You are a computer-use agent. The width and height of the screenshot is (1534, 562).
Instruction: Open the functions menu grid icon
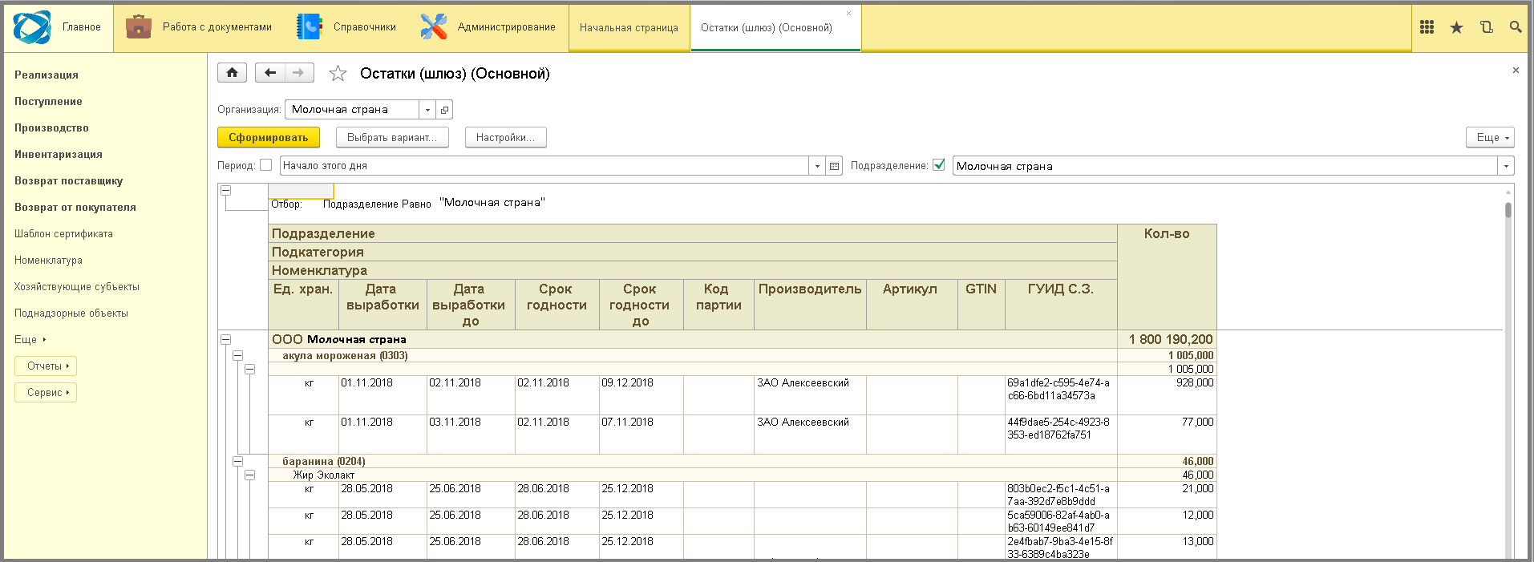click(x=1427, y=27)
